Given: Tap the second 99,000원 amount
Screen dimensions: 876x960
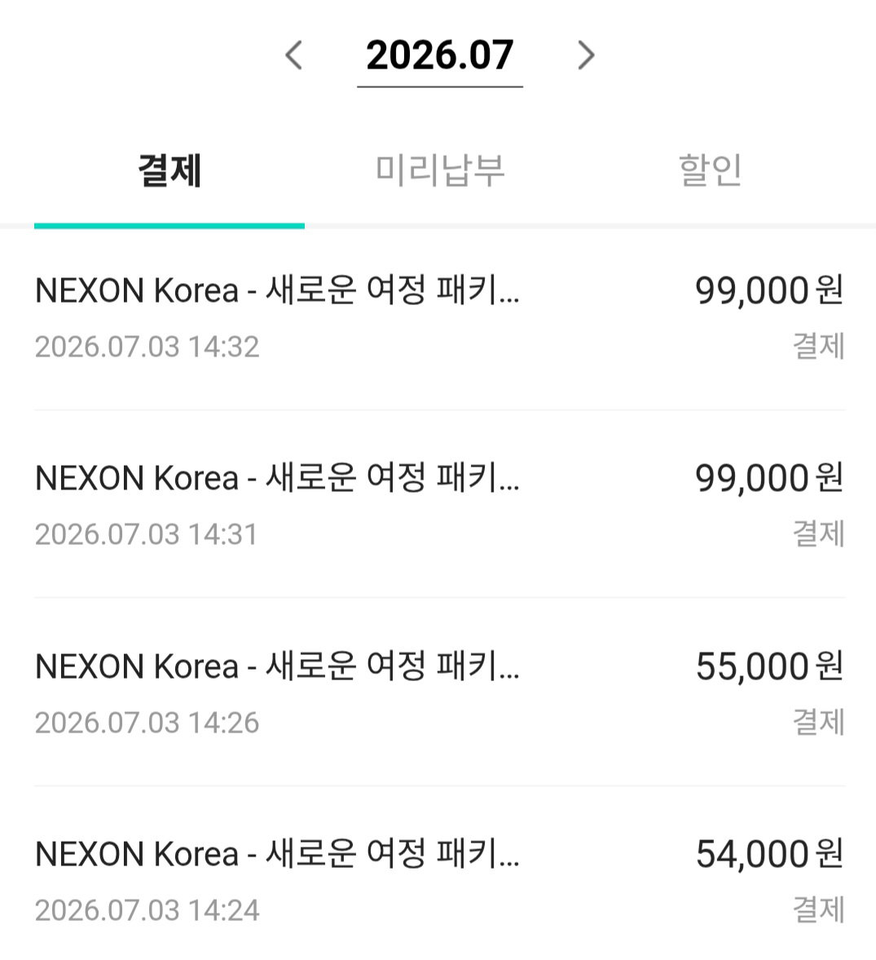Looking at the screenshot, I should click(x=769, y=477).
